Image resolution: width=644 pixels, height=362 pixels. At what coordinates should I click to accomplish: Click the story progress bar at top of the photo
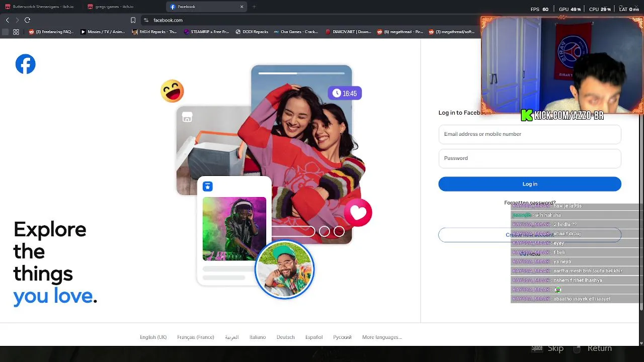[301, 73]
